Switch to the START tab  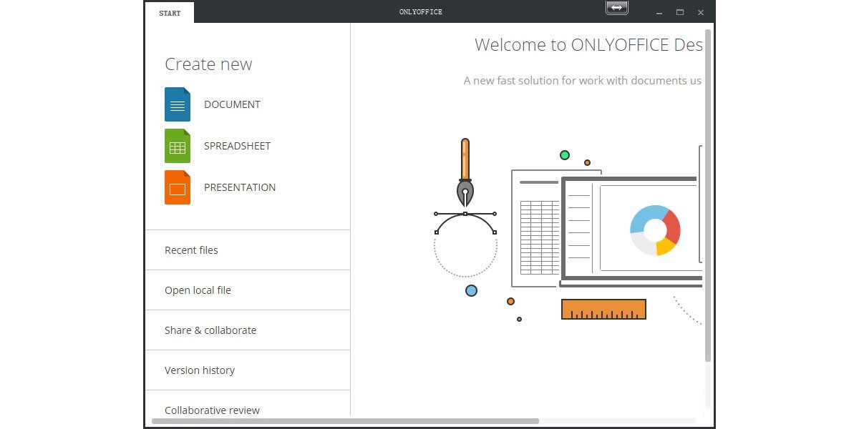[170, 12]
